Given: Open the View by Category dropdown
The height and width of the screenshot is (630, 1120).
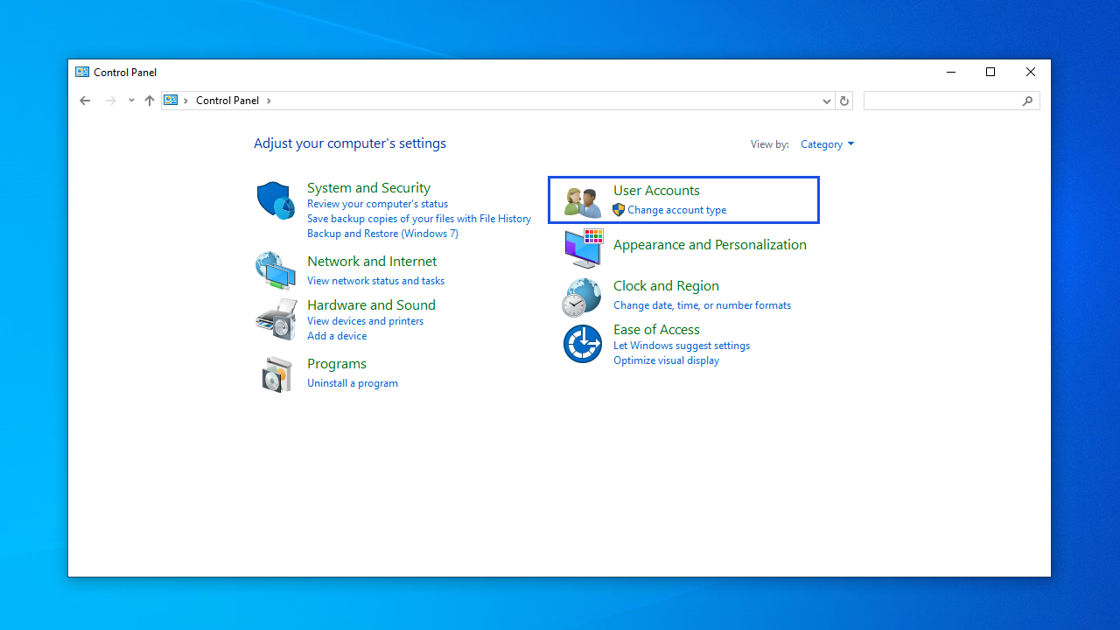Looking at the screenshot, I should 827,144.
